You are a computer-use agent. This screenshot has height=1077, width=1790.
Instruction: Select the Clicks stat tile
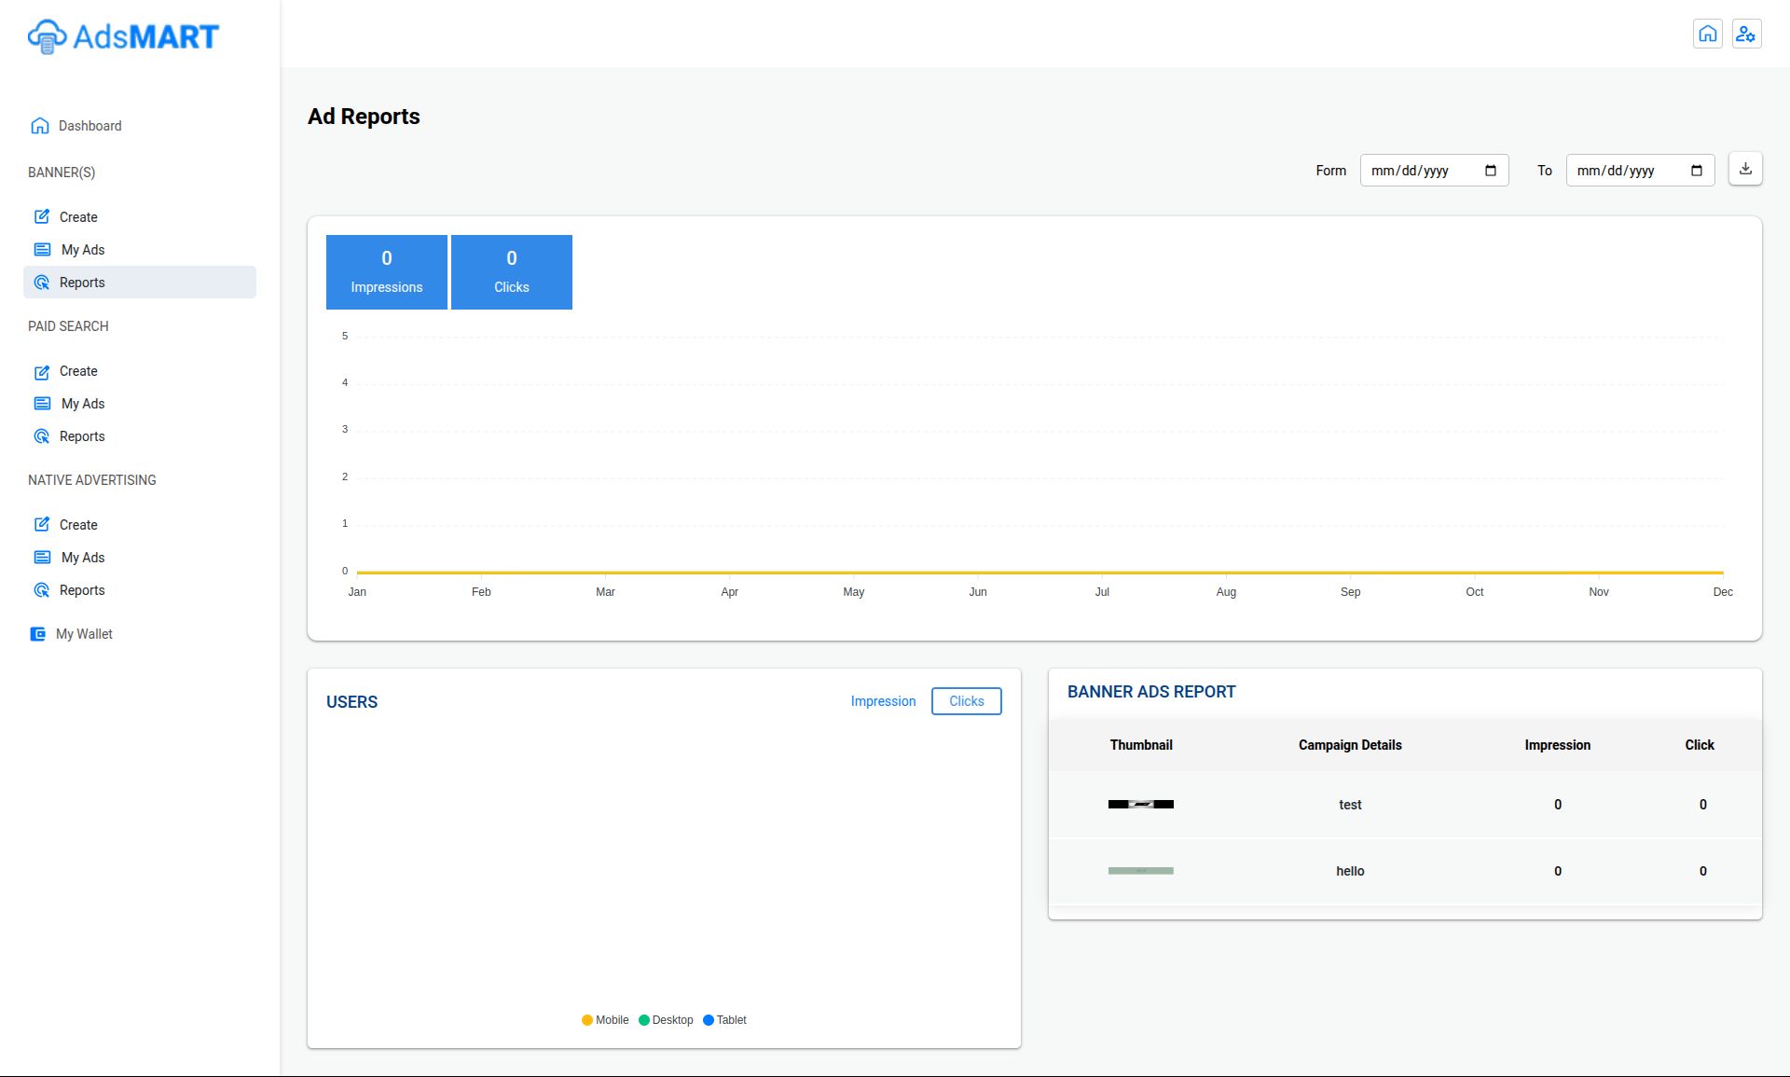pos(511,271)
